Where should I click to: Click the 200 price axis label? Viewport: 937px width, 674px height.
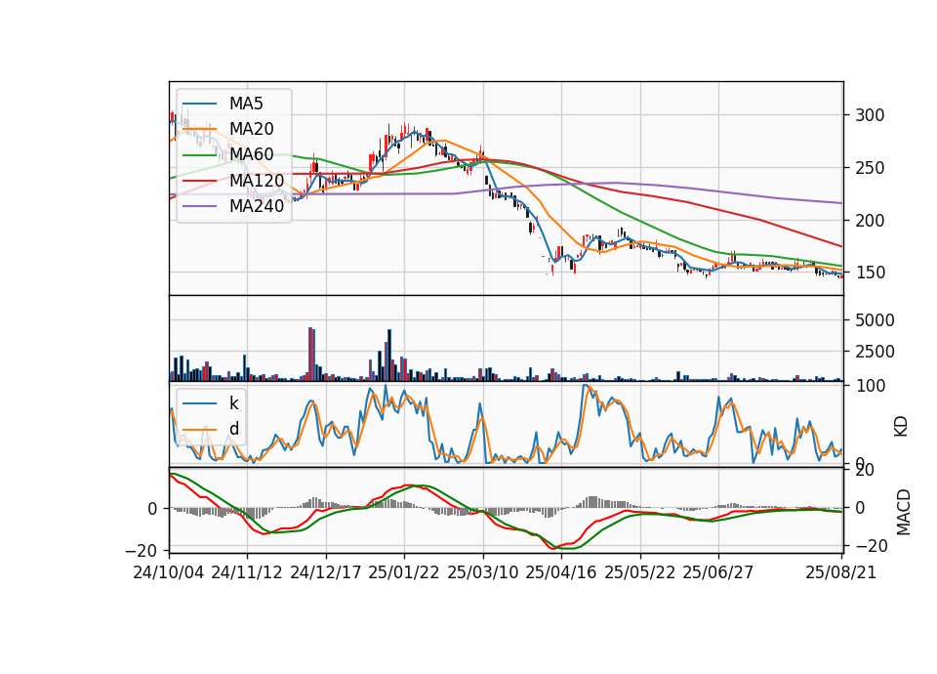coord(870,221)
